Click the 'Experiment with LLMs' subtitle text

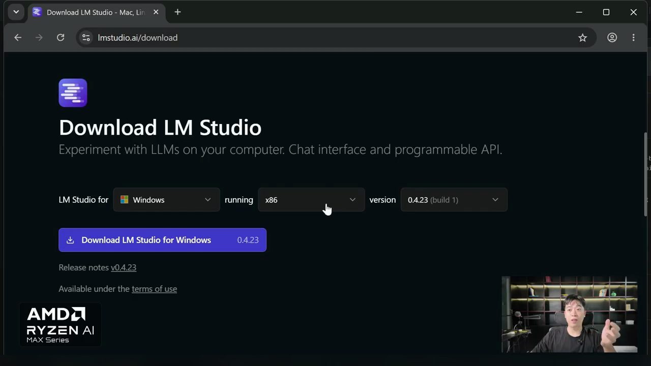pyautogui.click(x=280, y=150)
